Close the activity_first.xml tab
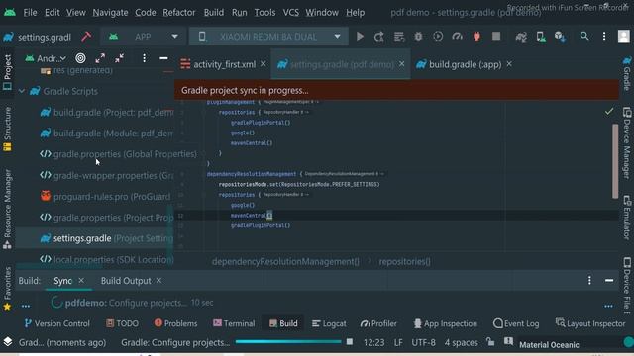634x356 pixels. 264,63
